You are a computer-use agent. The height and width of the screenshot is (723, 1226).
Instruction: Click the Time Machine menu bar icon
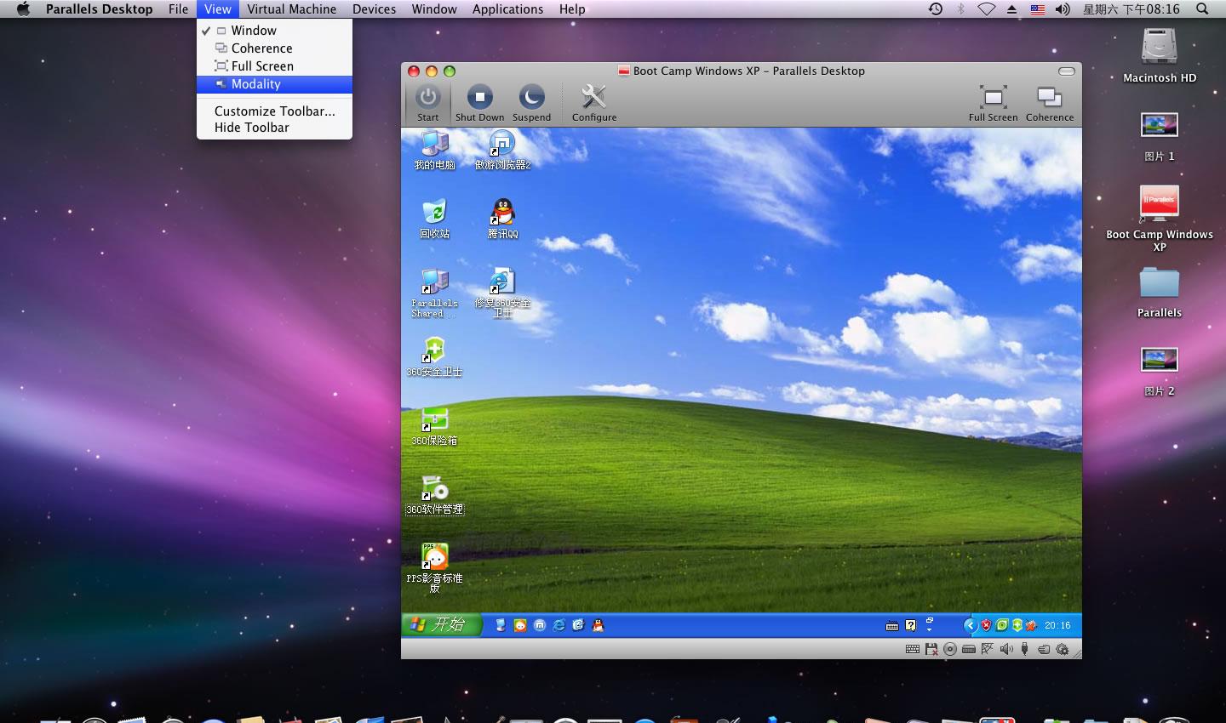pos(935,9)
